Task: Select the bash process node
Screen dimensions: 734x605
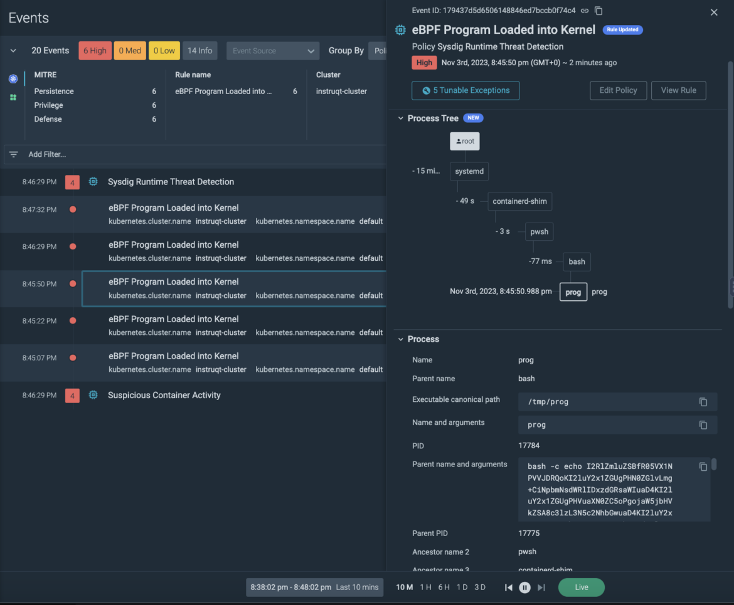Action: (x=577, y=261)
